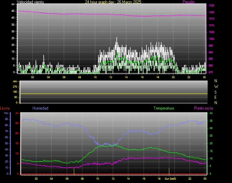Click the yellow wind direction line

click(x=114, y=94)
